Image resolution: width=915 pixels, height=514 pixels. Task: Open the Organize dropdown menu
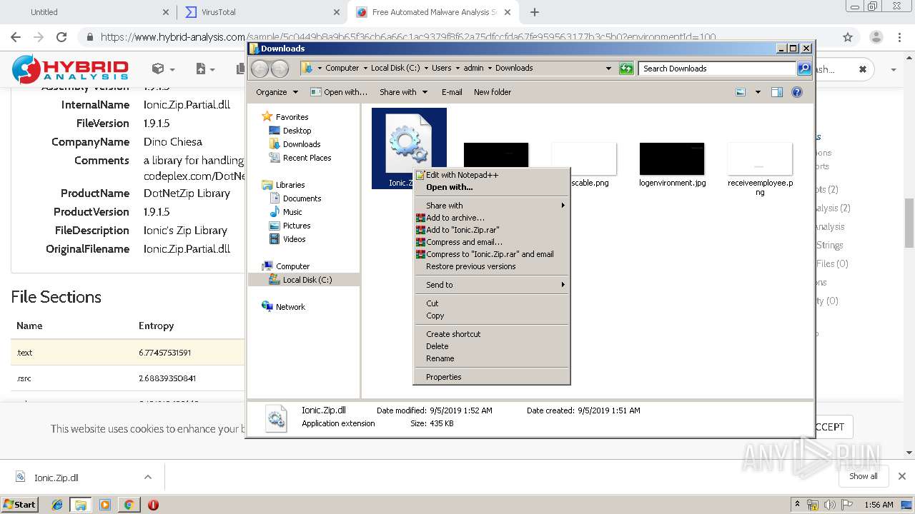(277, 92)
